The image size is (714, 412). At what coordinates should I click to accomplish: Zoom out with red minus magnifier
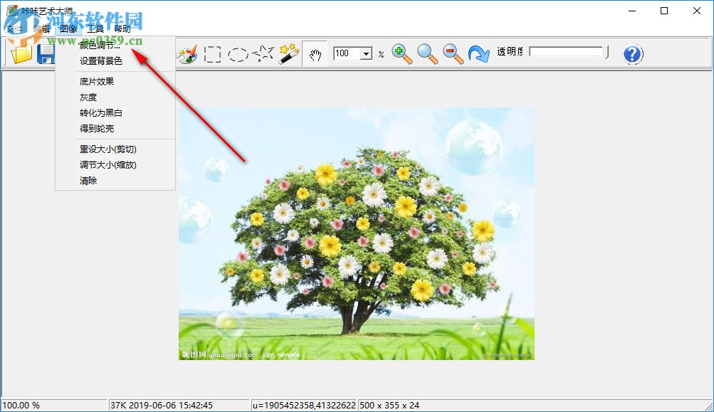pos(453,53)
